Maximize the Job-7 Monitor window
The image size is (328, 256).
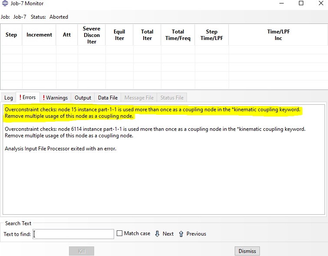click(x=301, y=3)
